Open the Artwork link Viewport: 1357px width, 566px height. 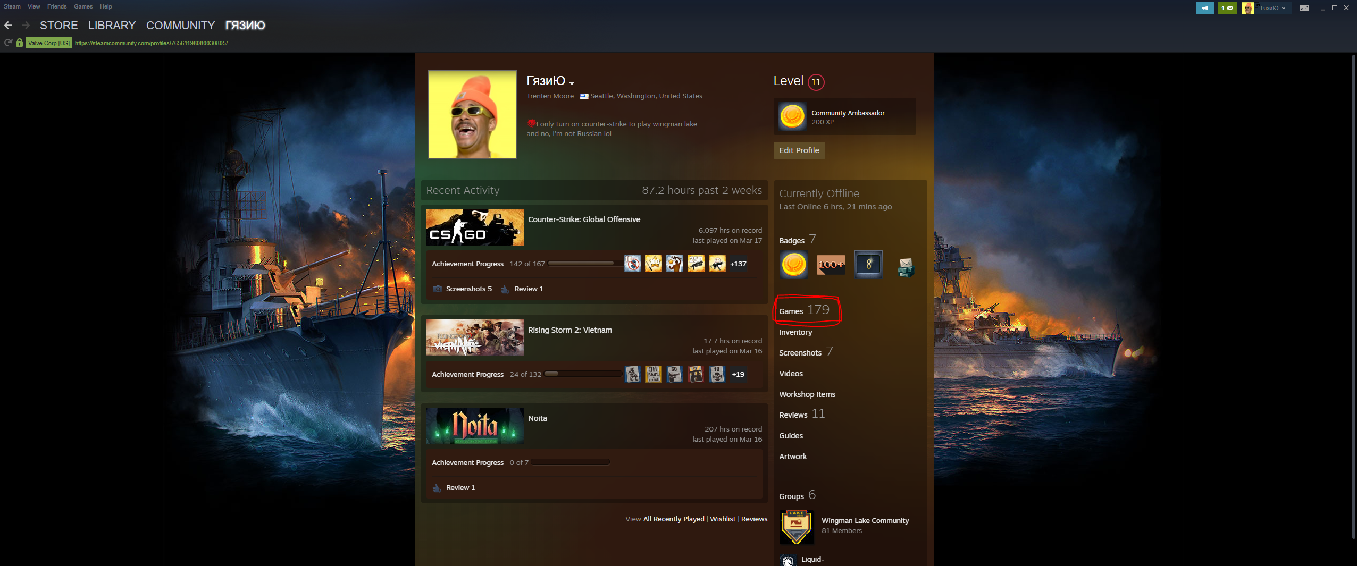coord(793,457)
